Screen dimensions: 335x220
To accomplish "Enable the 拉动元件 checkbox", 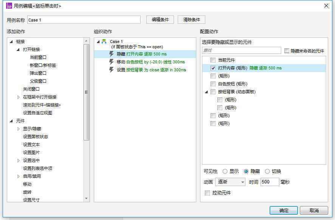I will click(x=206, y=193).
